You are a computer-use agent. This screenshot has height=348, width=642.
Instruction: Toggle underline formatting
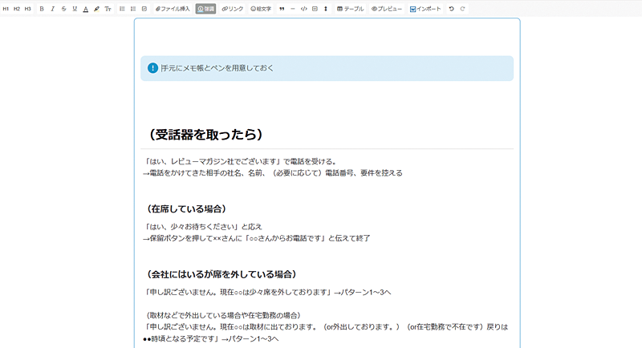point(75,9)
